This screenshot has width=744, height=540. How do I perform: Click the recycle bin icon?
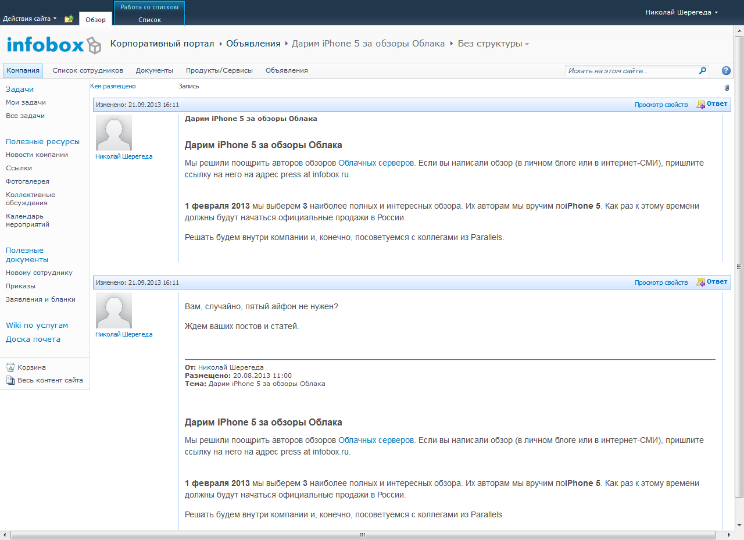pos(10,367)
